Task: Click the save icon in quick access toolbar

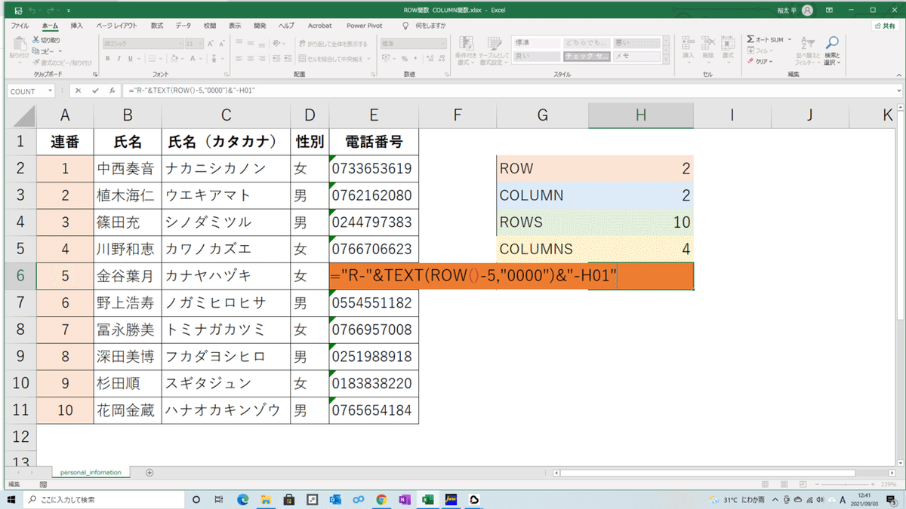Action: pos(17,11)
